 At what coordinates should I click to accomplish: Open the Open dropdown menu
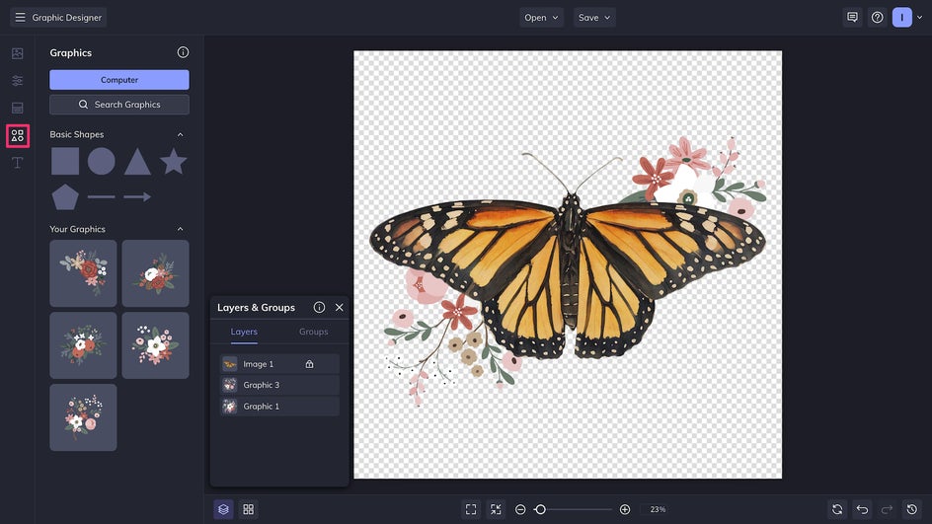coord(541,17)
